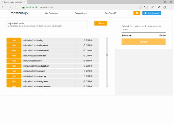The image size is (174, 126).
Task: Click the domain name search input field
Action: click(x=47, y=25)
